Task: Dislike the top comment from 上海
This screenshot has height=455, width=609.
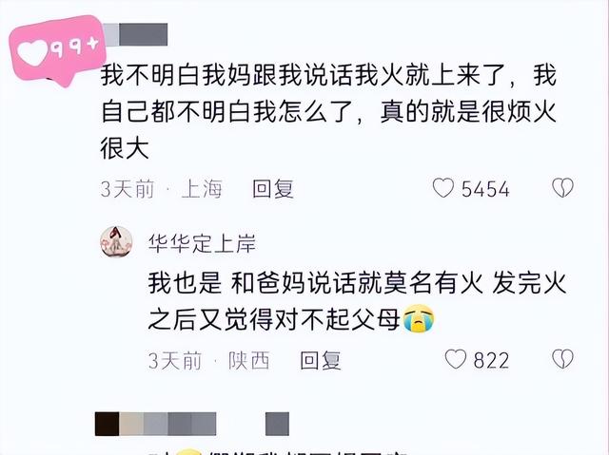Action: 562,188
